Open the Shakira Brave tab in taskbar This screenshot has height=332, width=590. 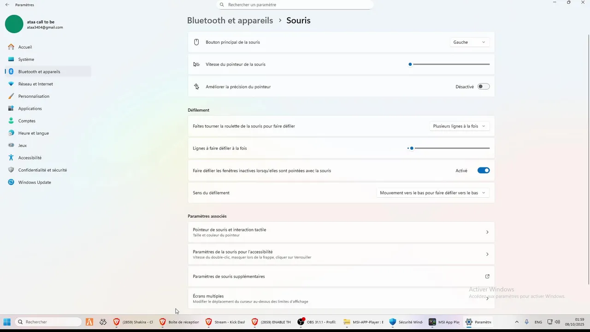pos(134,322)
